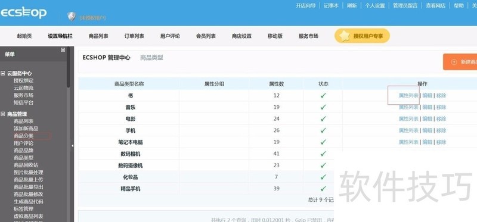477x222 pixels.
Task: Open the 帮助 header link
Action: coord(459,5)
